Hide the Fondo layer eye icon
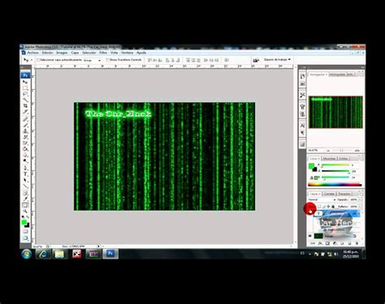Screen dimensions: 385x304 [x=310, y=236]
